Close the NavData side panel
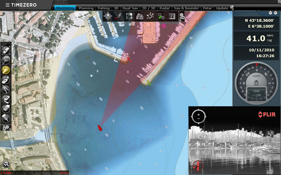Viewport: 281px width, 175px height. pos(276,13)
